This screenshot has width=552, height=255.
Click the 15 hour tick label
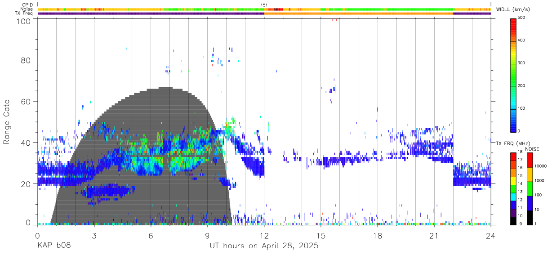[321, 236]
